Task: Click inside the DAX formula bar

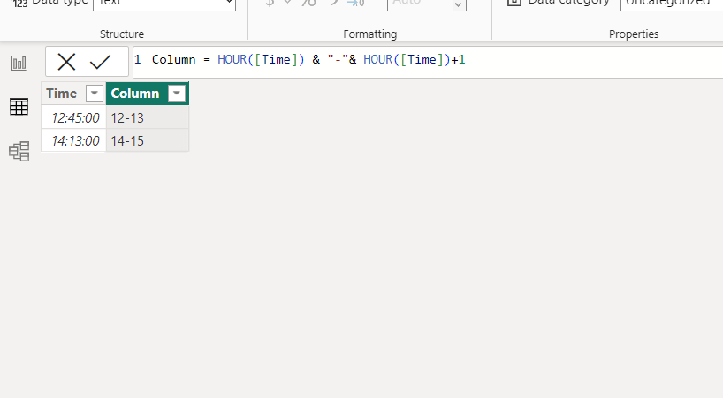Action: pos(428,62)
